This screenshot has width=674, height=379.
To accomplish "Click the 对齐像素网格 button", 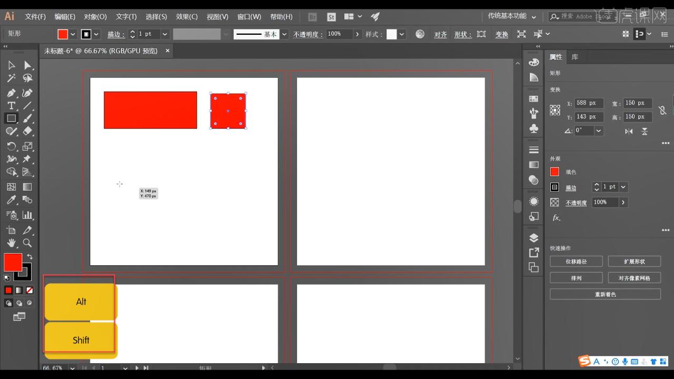I will (x=635, y=278).
